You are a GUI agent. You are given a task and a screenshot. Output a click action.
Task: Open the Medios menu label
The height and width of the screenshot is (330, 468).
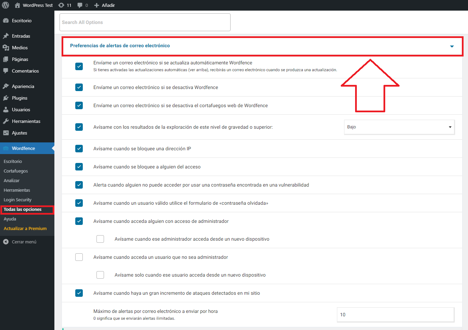pyautogui.click(x=20, y=48)
